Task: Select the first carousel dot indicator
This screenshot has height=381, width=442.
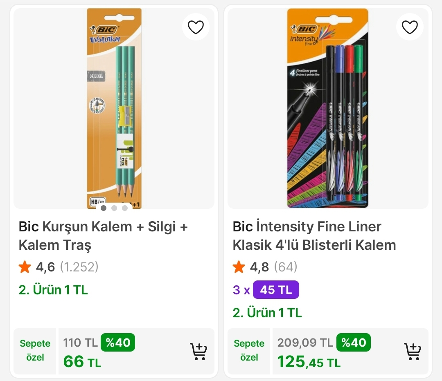Action: tap(103, 208)
